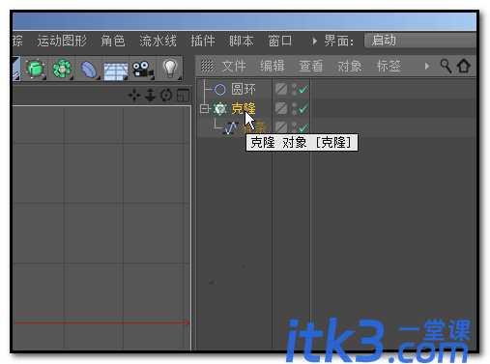Select the 克隆 object name

point(244,109)
